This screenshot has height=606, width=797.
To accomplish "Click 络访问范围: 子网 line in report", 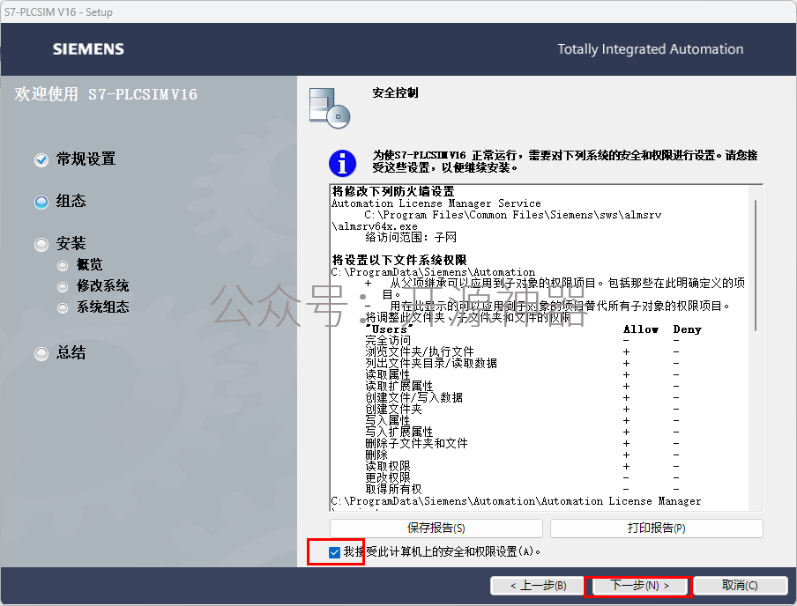I will click(x=411, y=237).
